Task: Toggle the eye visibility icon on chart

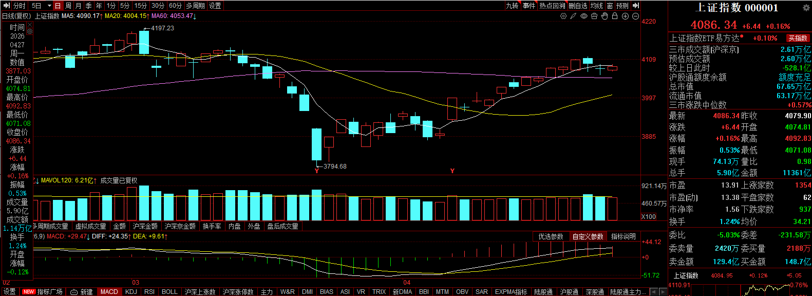Action: [584, 16]
